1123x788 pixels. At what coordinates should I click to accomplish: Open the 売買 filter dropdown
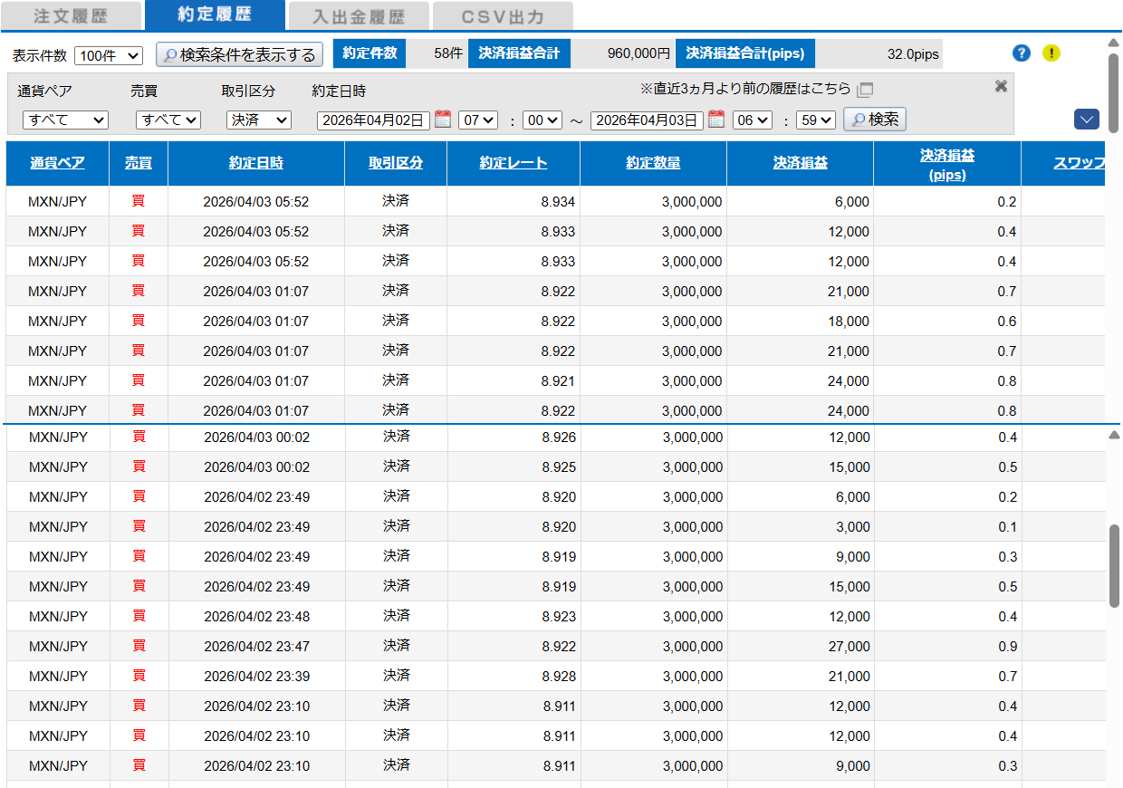(168, 120)
